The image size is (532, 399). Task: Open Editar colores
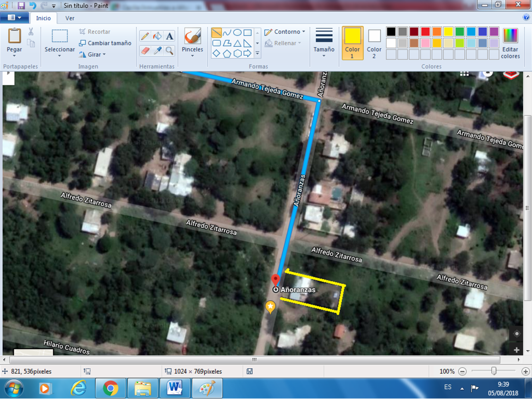click(x=510, y=43)
